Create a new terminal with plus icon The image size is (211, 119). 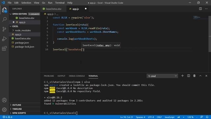click(182, 76)
